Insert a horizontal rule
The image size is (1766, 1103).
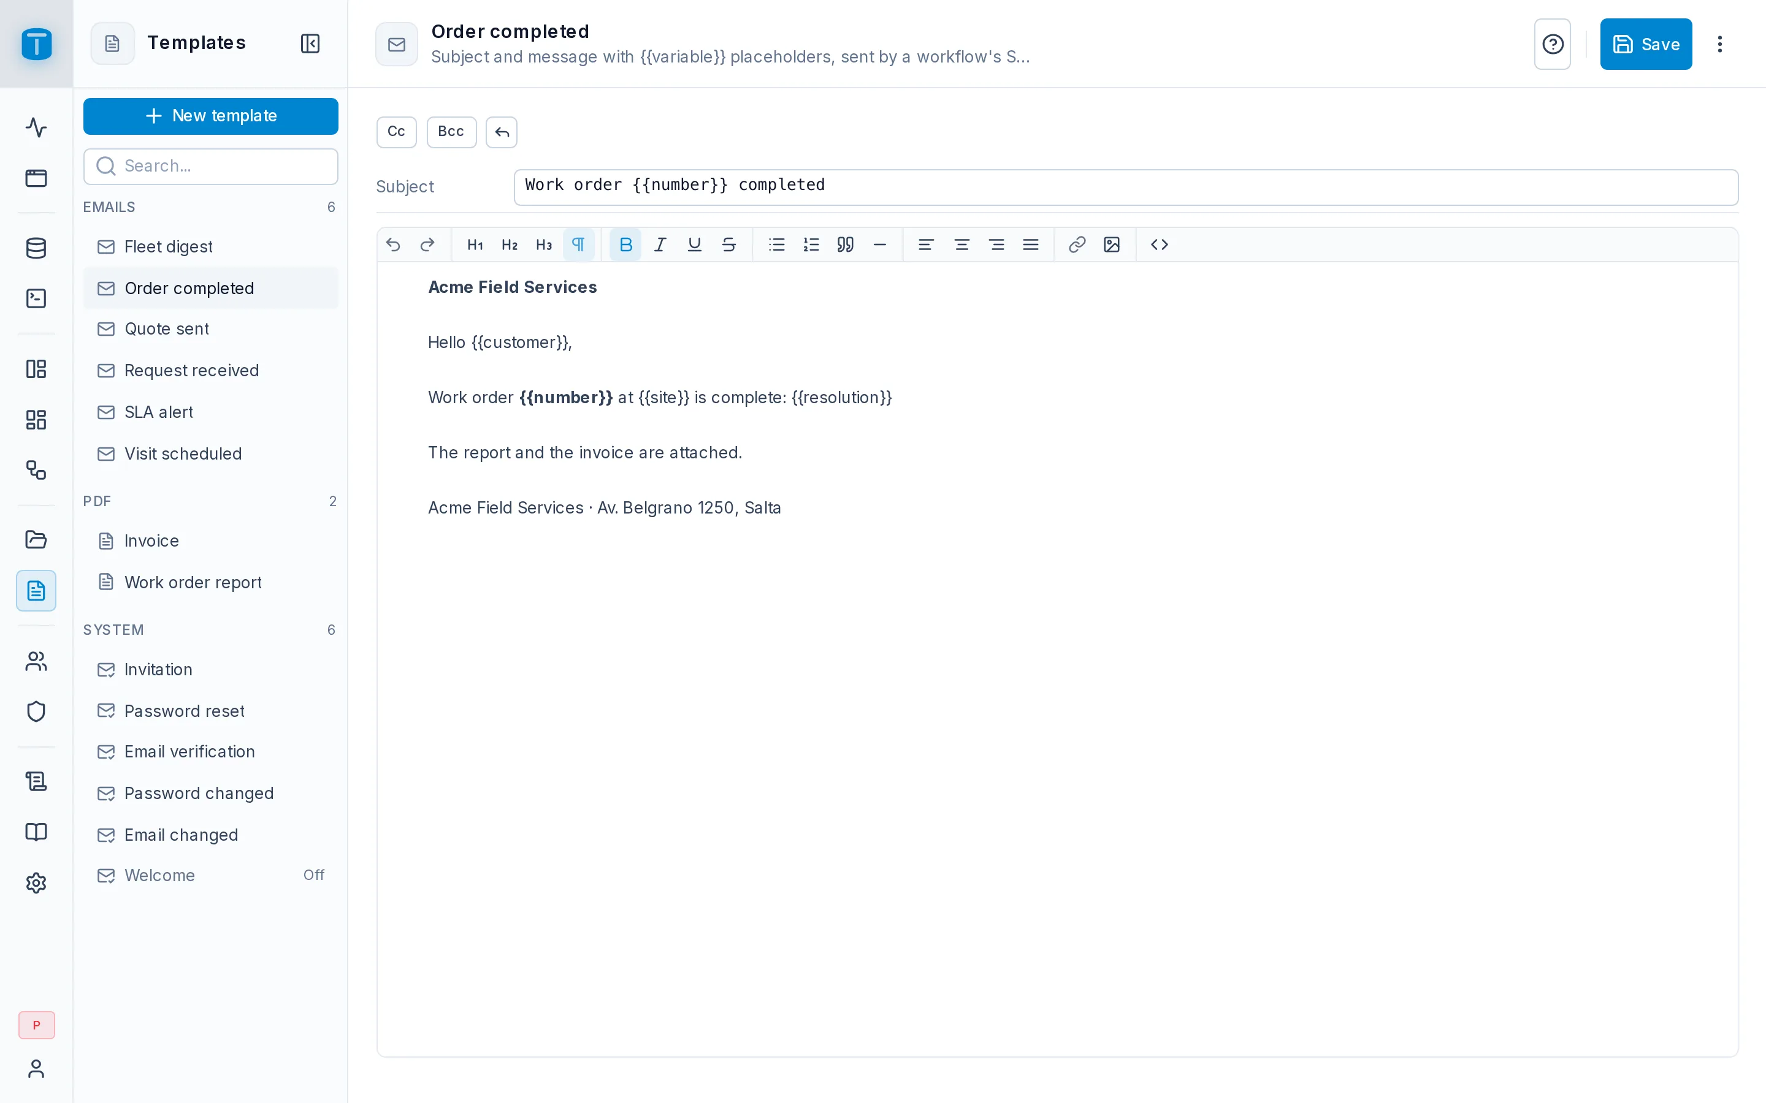(879, 245)
